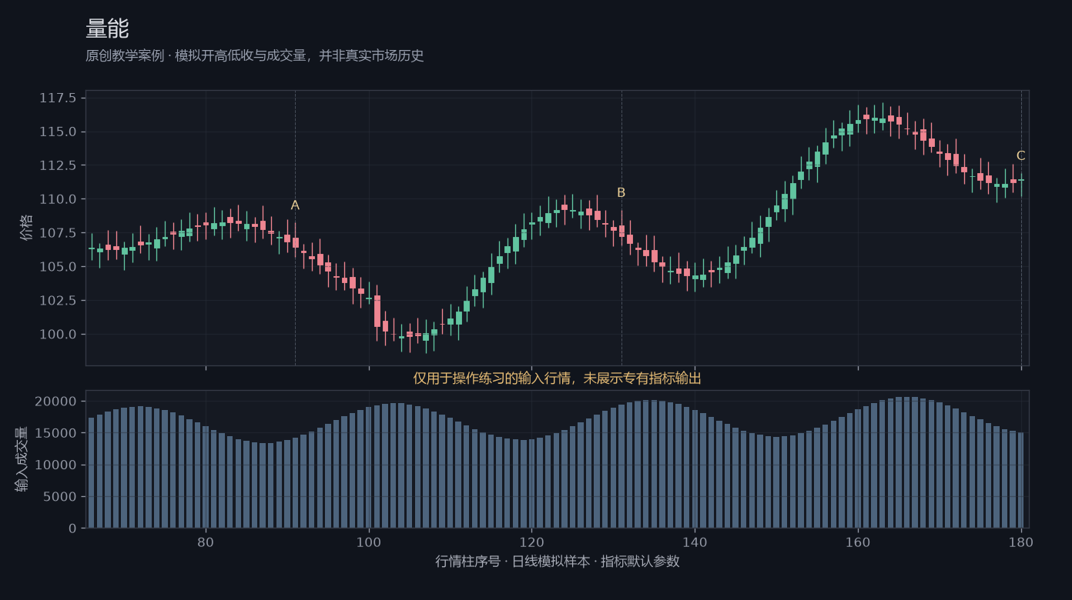Select the 110.0 price tick label
The image size is (1072, 600).
[x=58, y=199]
